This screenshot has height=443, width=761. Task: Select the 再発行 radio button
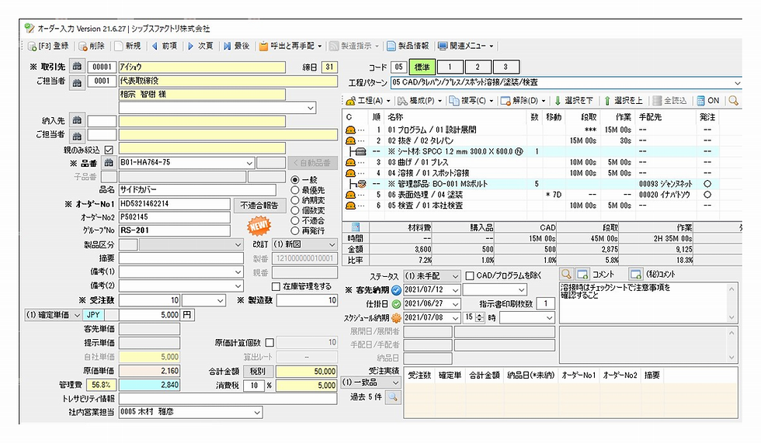point(294,230)
